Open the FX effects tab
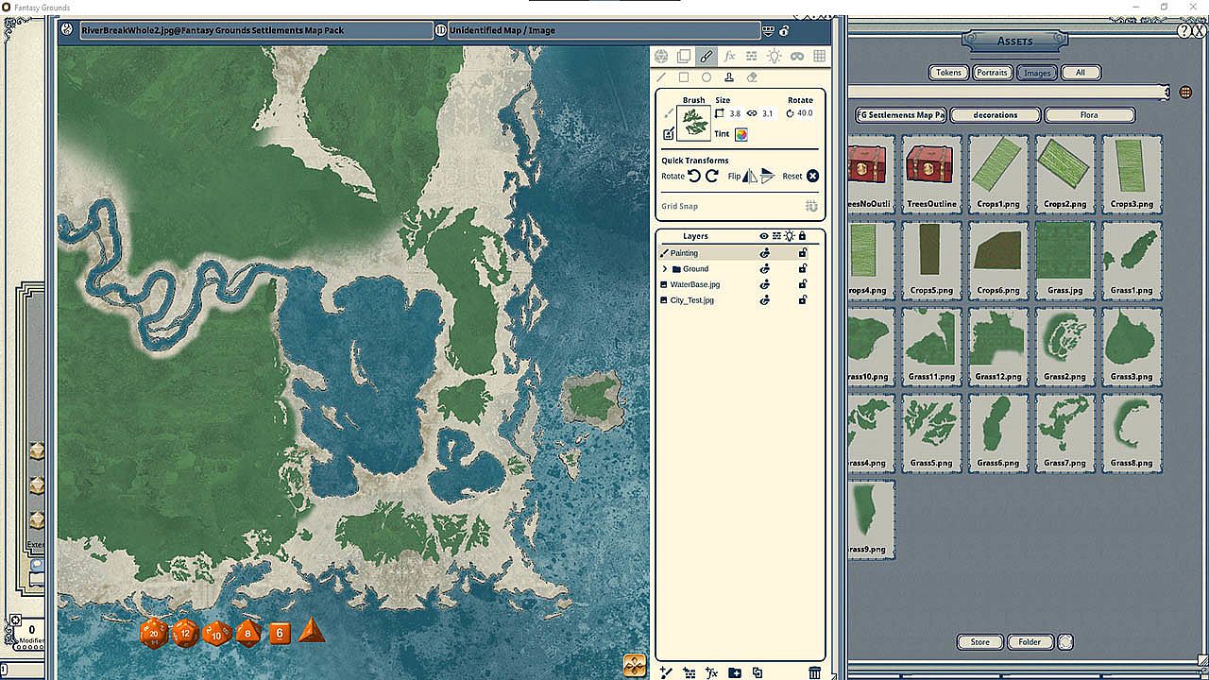 coord(729,57)
